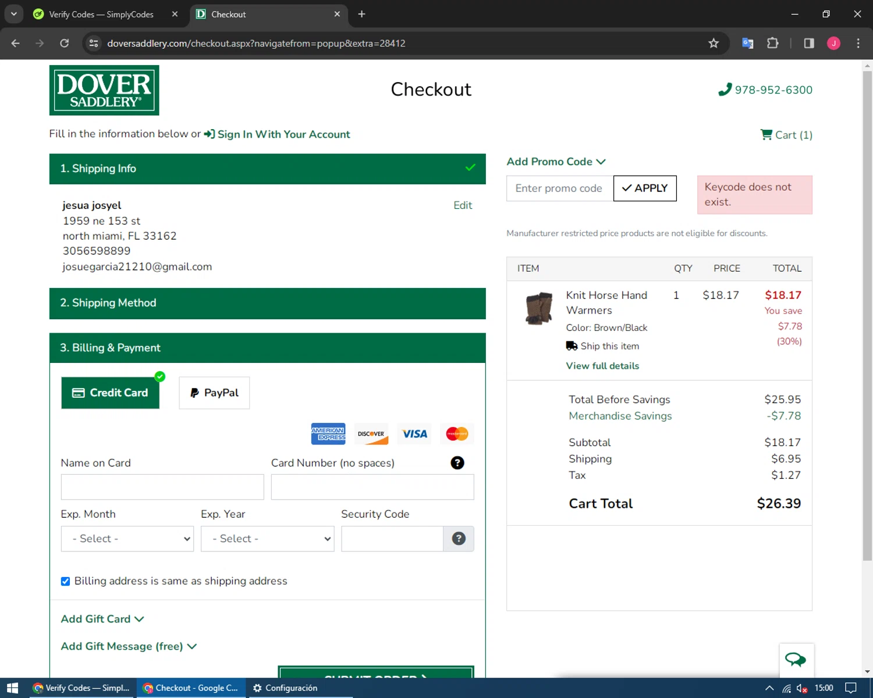Open the Google Translate icon in address bar
Viewport: 873px width, 698px height.
tap(748, 43)
